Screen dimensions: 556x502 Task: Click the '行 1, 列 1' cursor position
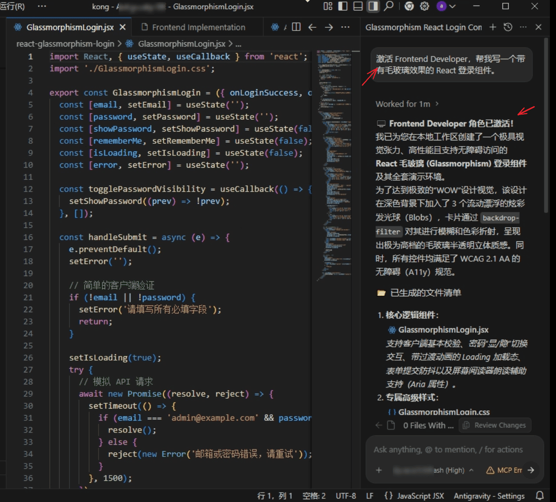274,495
